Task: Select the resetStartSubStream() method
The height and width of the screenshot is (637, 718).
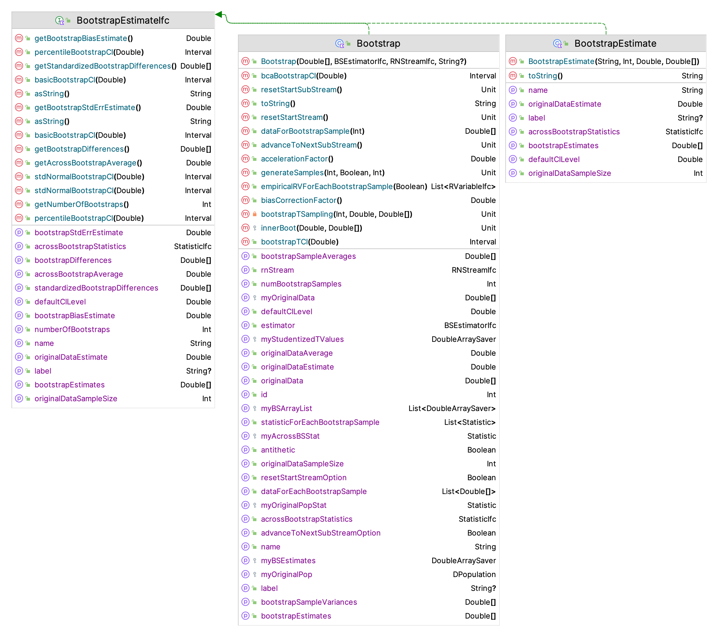Action: [301, 90]
